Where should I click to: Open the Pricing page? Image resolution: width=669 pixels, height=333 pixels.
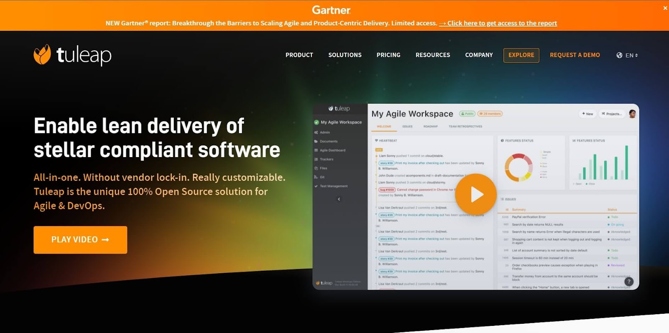point(388,55)
